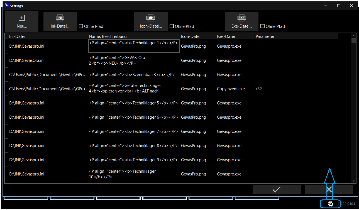Click the gear settings icon
359x210 pixels.
click(x=331, y=204)
